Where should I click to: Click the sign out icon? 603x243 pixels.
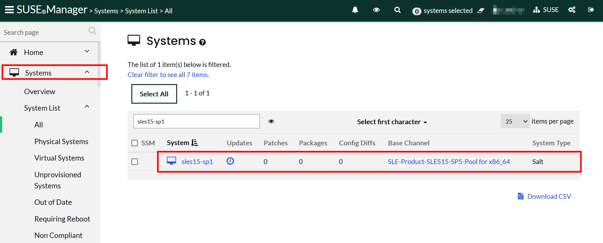(591, 10)
